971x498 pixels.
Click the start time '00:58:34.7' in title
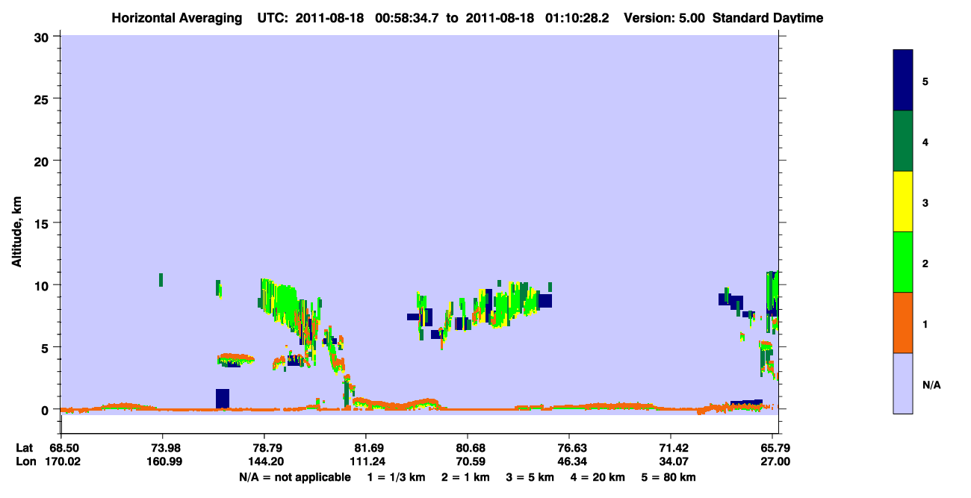(407, 18)
